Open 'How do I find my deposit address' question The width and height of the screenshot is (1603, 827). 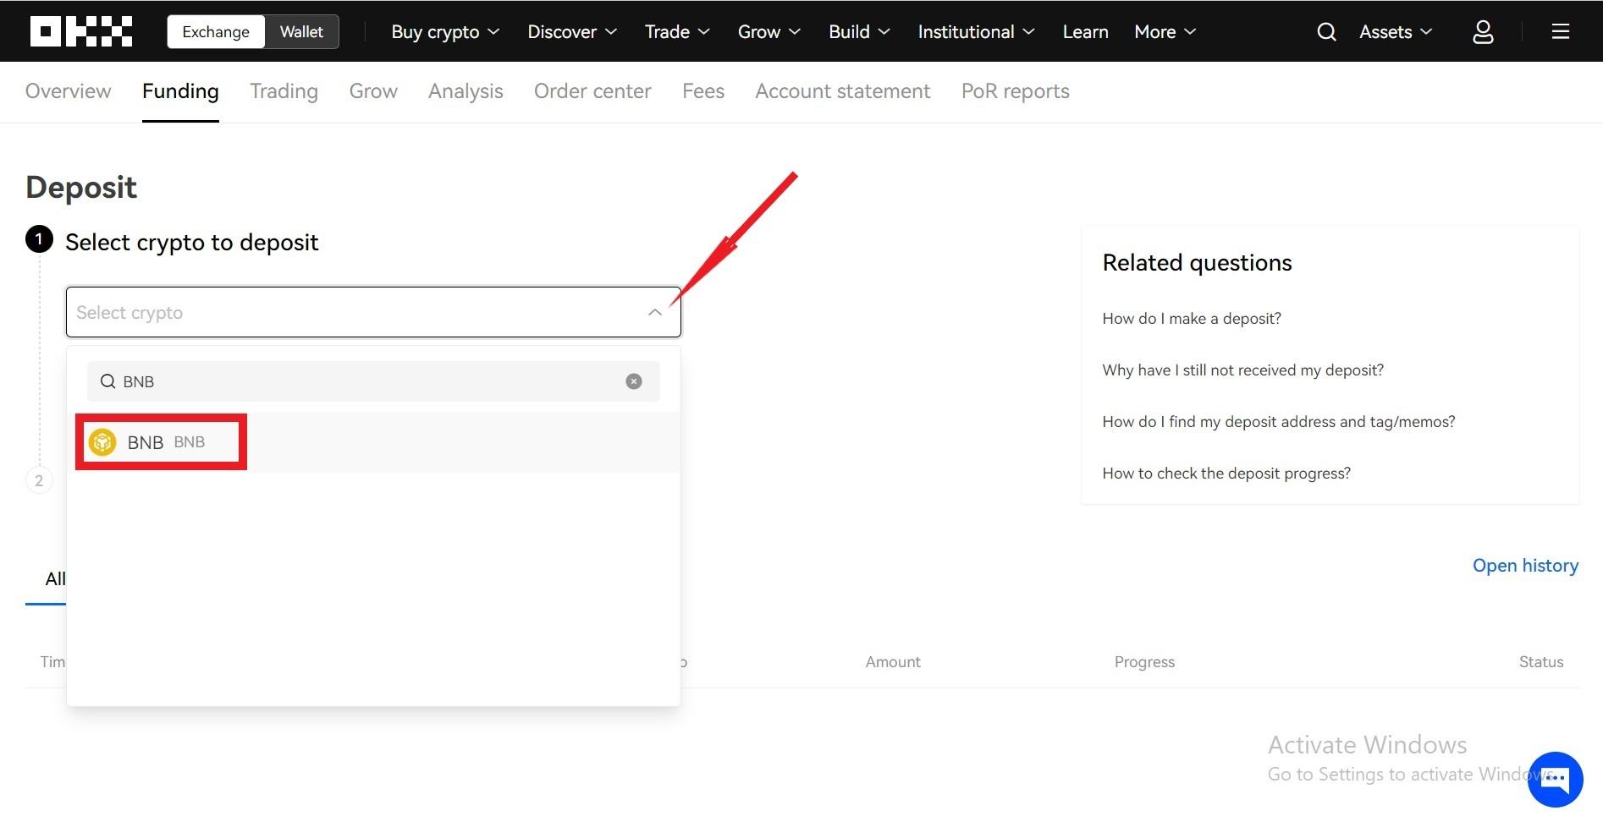click(x=1278, y=422)
